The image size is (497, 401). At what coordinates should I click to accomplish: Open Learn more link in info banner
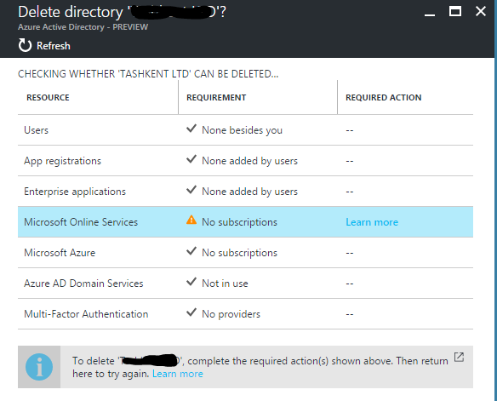coord(178,374)
